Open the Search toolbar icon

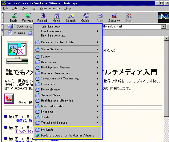[x=71, y=16]
